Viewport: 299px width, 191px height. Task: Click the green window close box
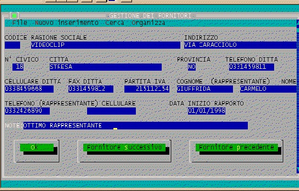pos(14,16)
